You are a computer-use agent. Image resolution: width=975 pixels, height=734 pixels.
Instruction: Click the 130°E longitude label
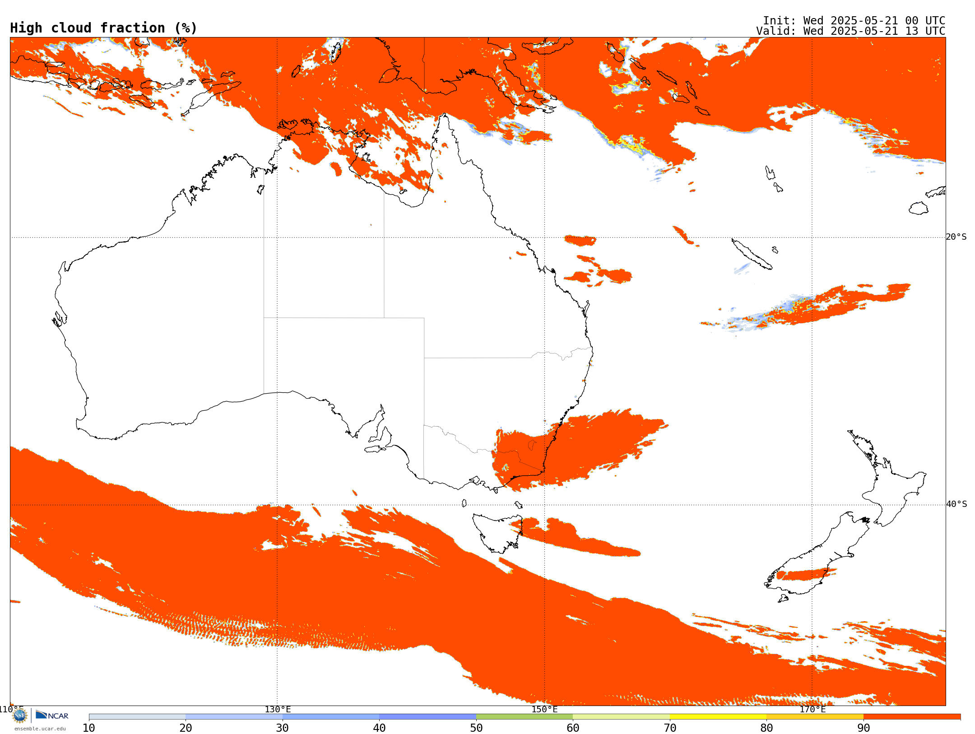tap(278, 709)
